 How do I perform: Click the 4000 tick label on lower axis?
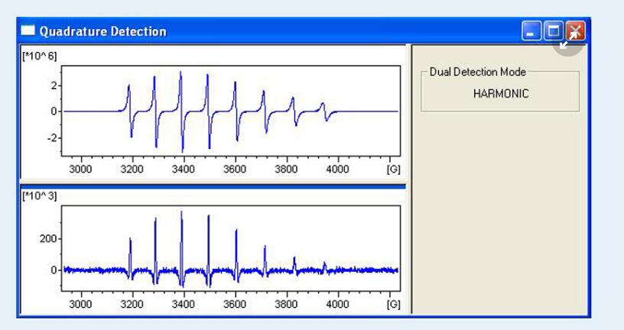pos(337,304)
